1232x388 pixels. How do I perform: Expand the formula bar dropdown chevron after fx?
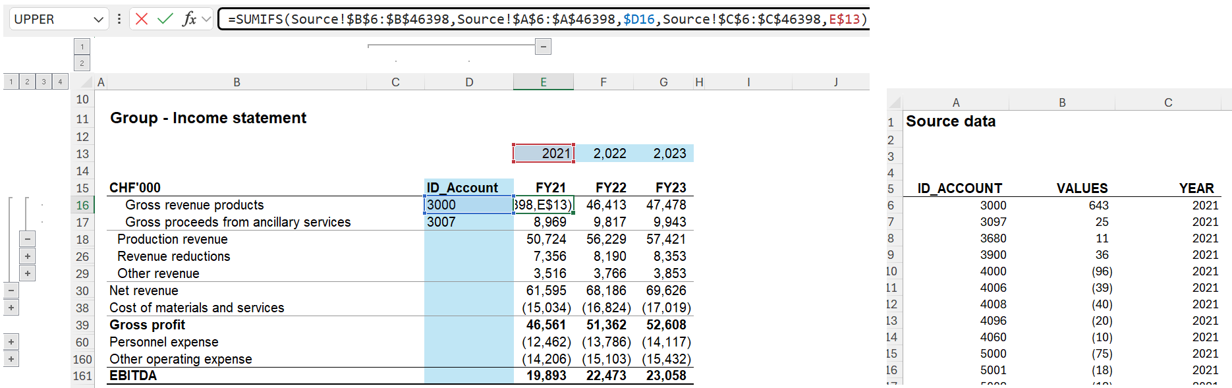tap(206, 19)
